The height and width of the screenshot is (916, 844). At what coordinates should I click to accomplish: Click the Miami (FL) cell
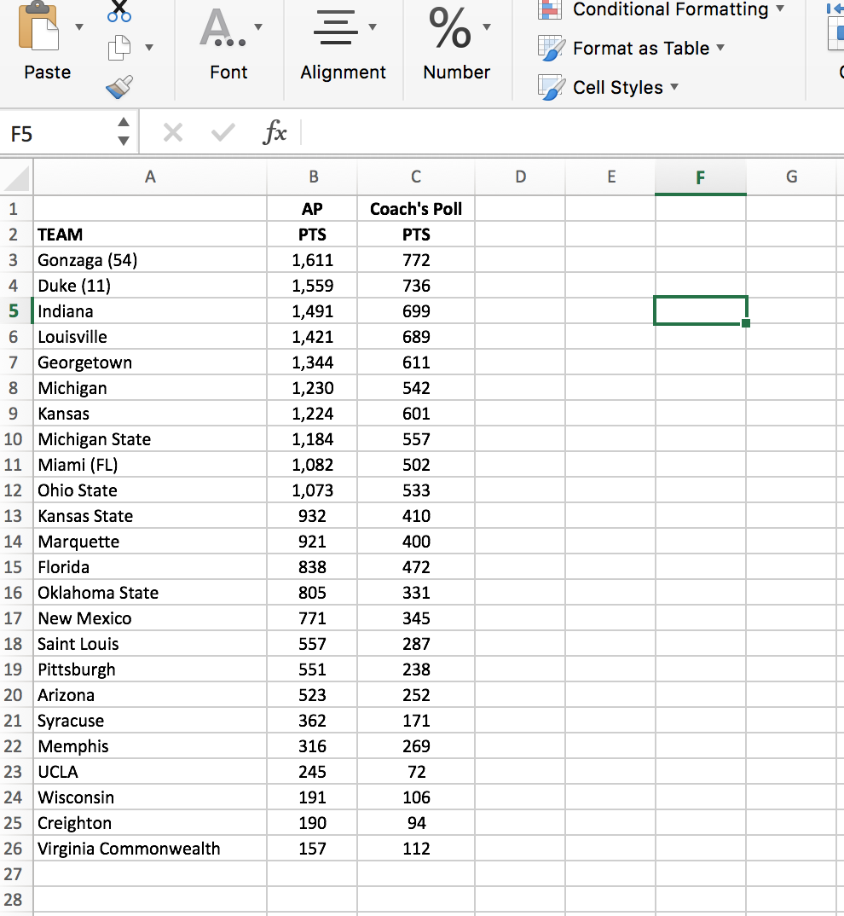pos(150,465)
